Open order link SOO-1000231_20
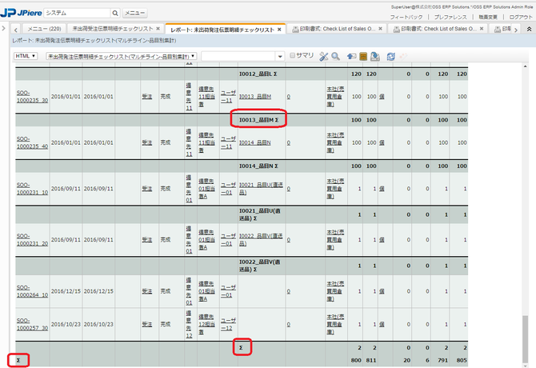 pyautogui.click(x=32, y=240)
